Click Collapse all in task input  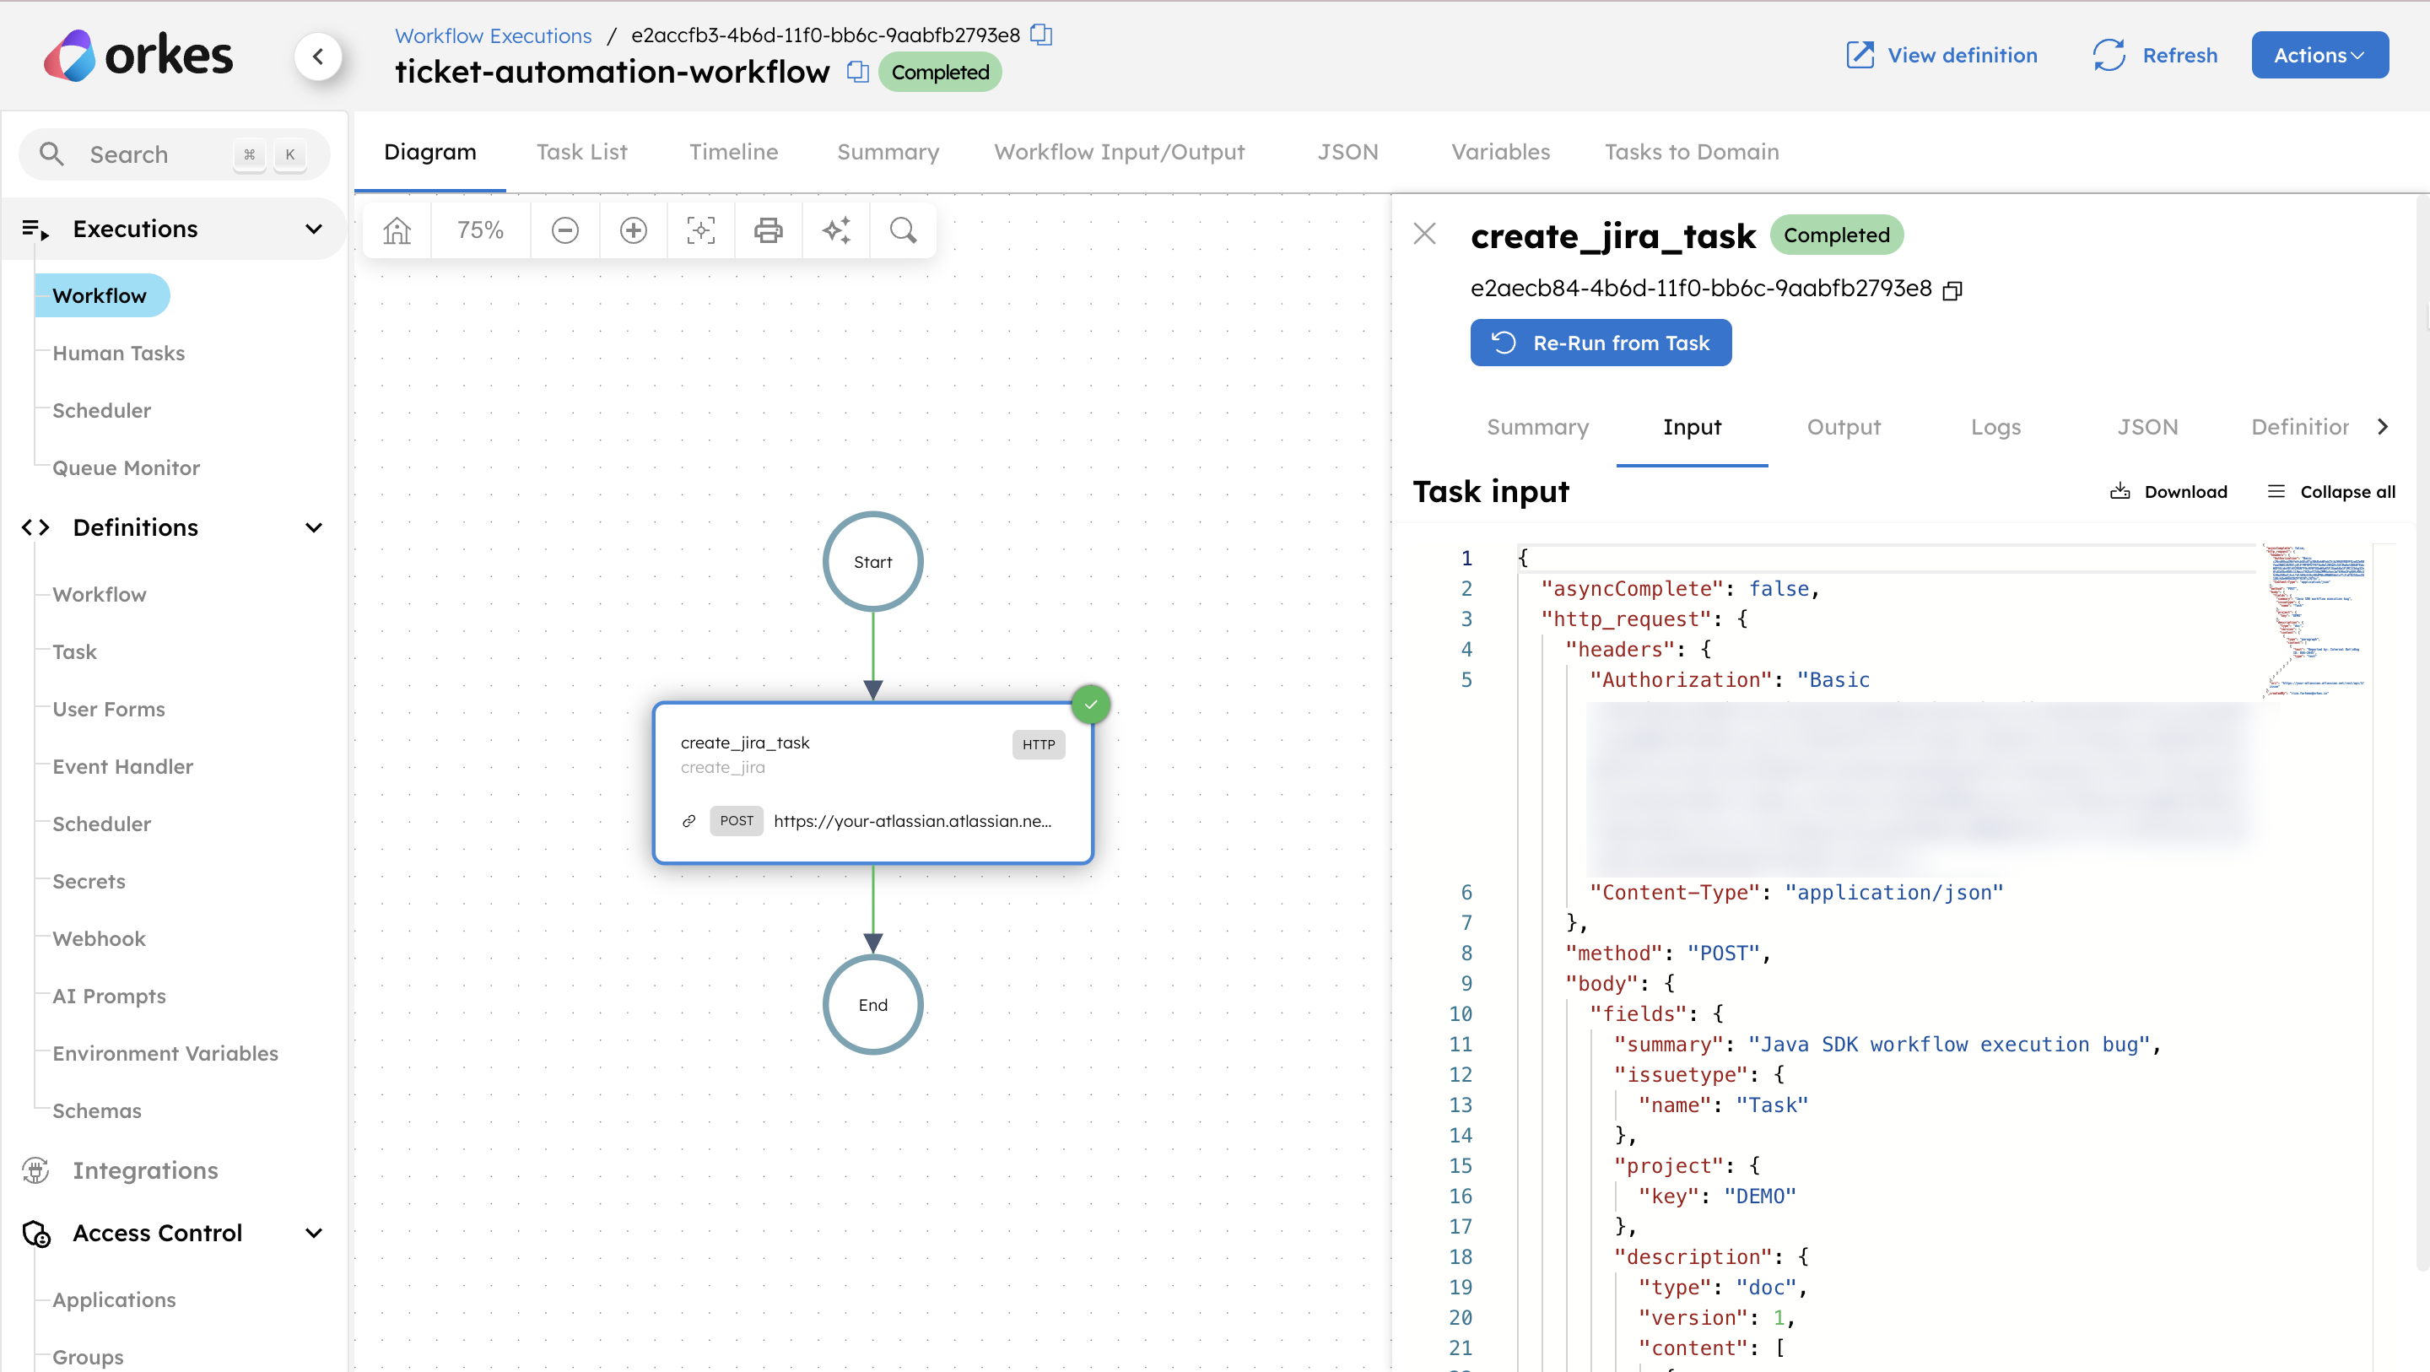(x=2330, y=491)
